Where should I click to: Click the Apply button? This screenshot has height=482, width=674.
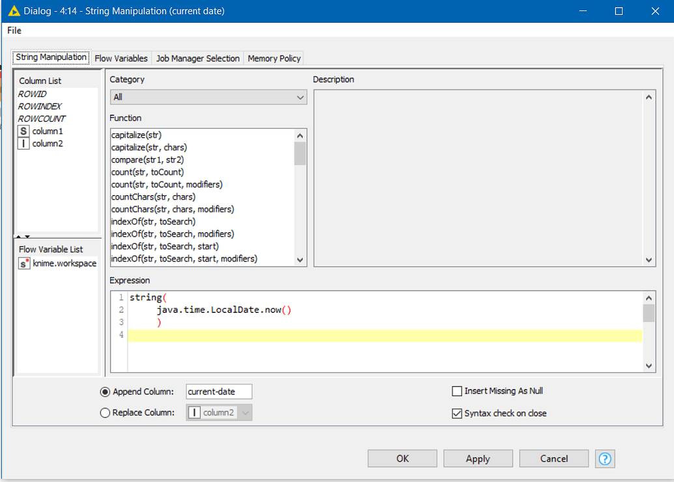coord(478,458)
